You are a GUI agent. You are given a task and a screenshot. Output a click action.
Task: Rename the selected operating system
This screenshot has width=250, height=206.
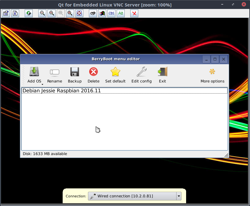[x=55, y=75]
